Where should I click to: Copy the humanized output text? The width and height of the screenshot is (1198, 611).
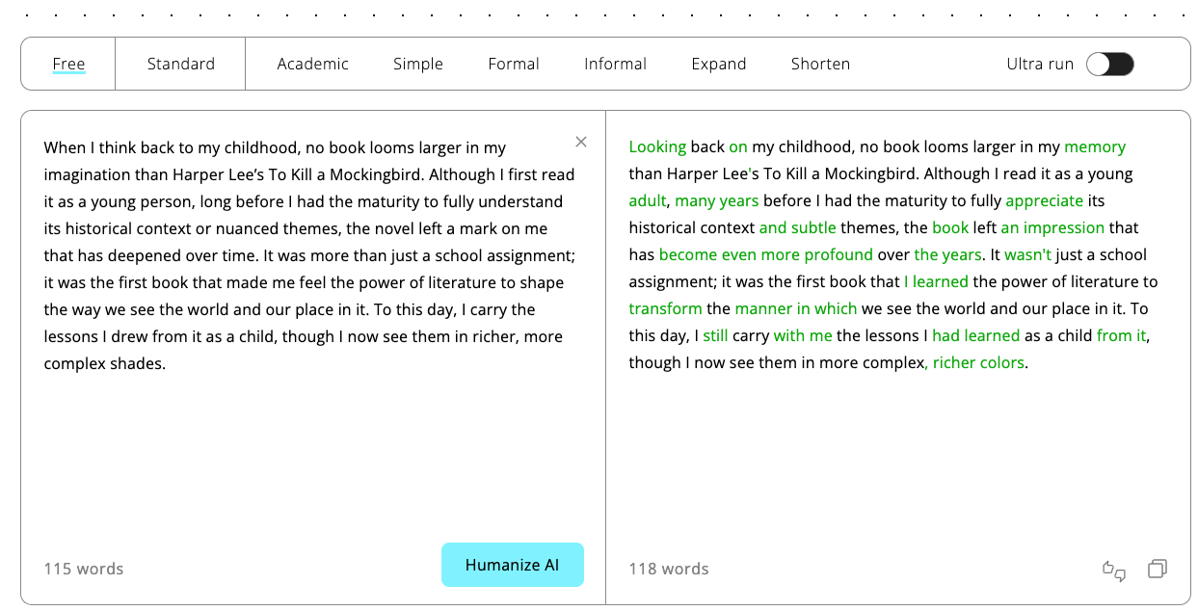1158,570
